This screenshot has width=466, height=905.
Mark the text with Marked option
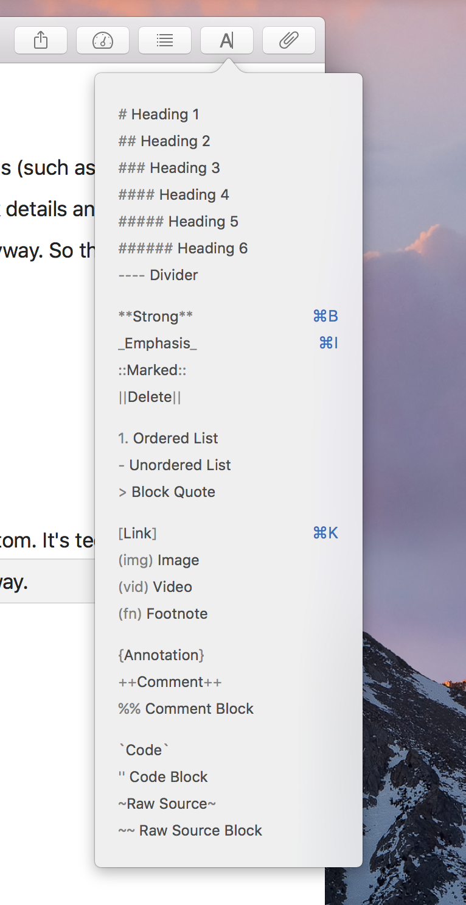click(x=152, y=370)
